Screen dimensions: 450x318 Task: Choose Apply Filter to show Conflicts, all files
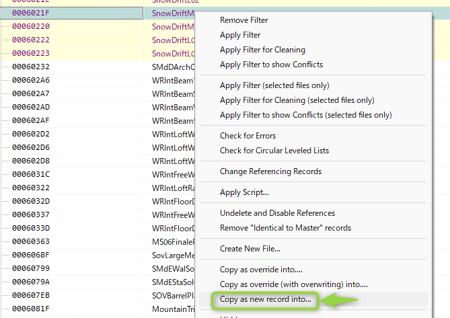pyautogui.click(x=271, y=65)
